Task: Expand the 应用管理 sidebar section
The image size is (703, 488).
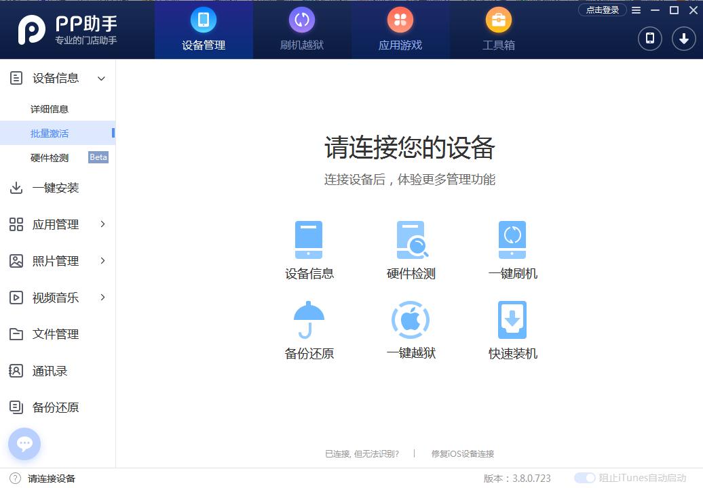Action: (102, 224)
